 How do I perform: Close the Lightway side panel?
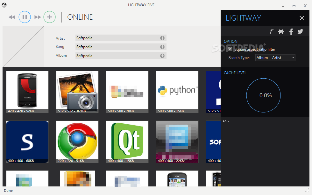pos(302,18)
